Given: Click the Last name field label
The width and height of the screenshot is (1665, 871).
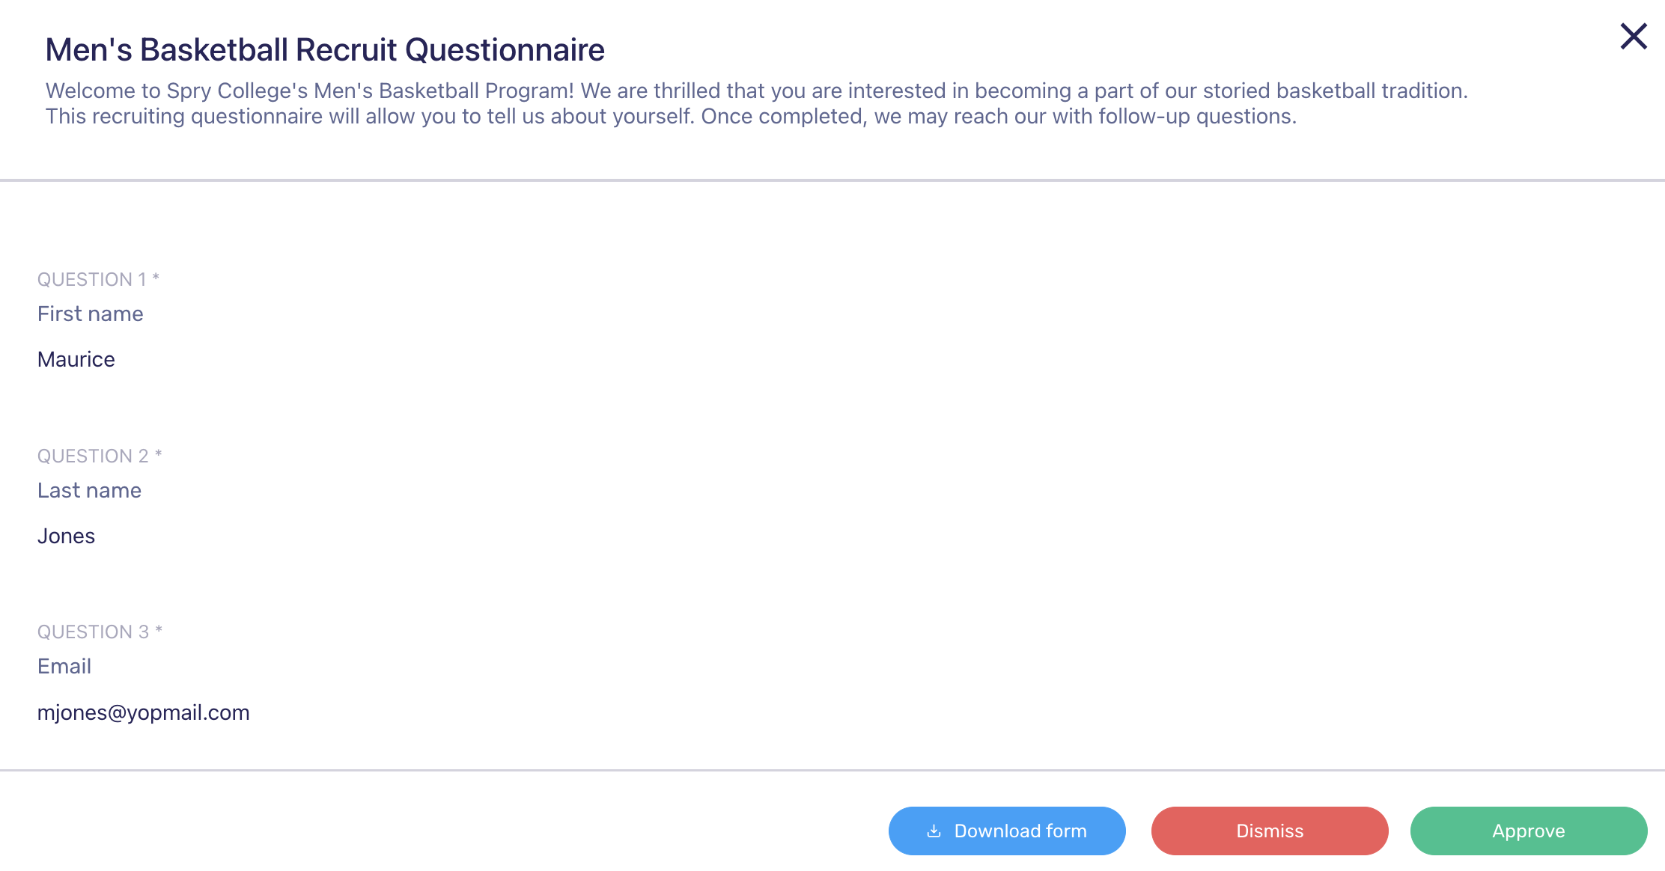Looking at the screenshot, I should (90, 490).
